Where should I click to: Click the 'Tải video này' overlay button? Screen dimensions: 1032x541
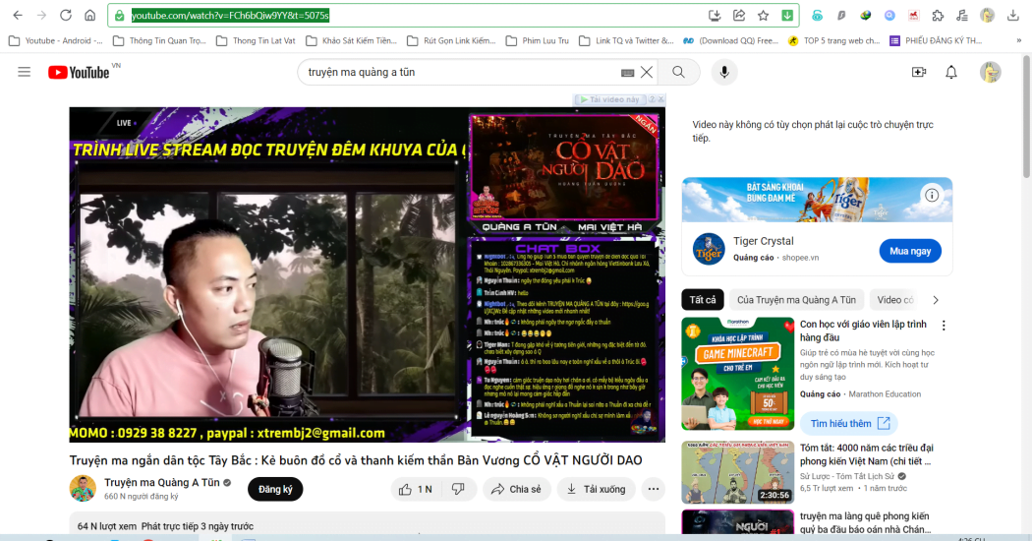click(x=610, y=99)
